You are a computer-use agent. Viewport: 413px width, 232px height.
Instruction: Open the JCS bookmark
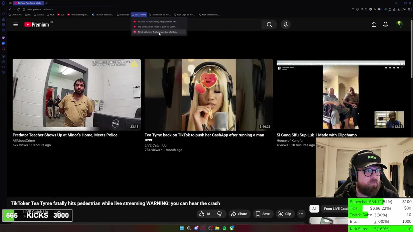click(x=61, y=15)
